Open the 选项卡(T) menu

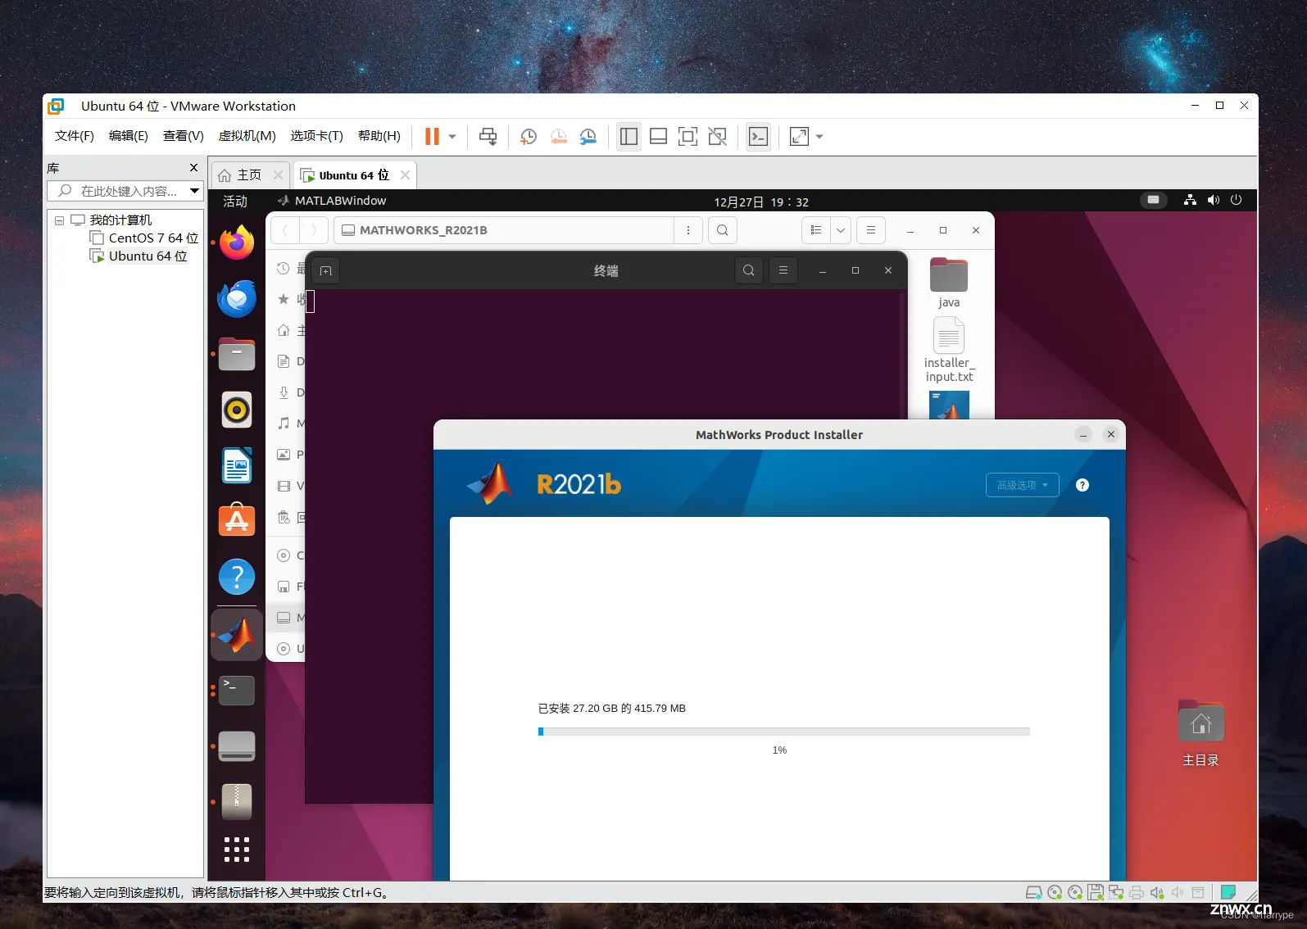click(x=317, y=136)
